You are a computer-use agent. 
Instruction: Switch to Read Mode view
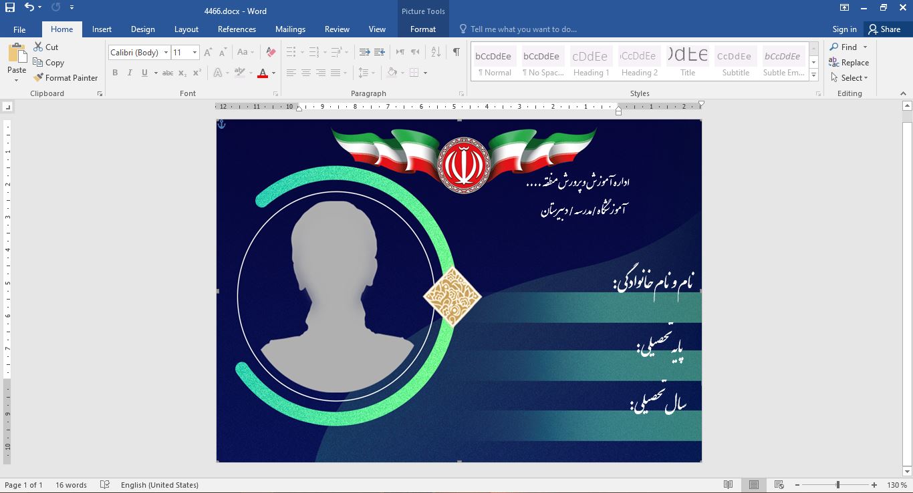729,485
